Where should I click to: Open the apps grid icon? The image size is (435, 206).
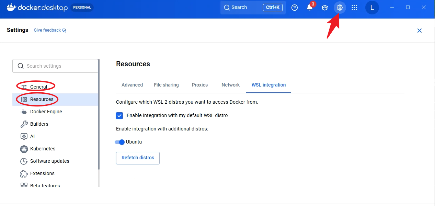pyautogui.click(x=355, y=8)
